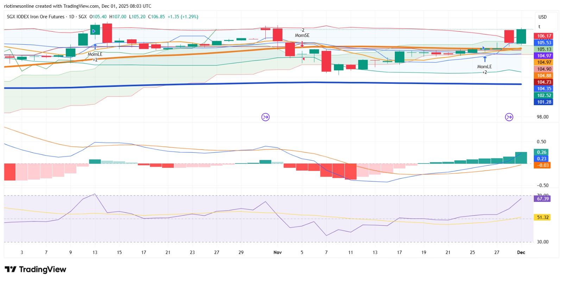Click the USD currency label
This screenshot has height=281, width=563.
pyautogui.click(x=543, y=17)
